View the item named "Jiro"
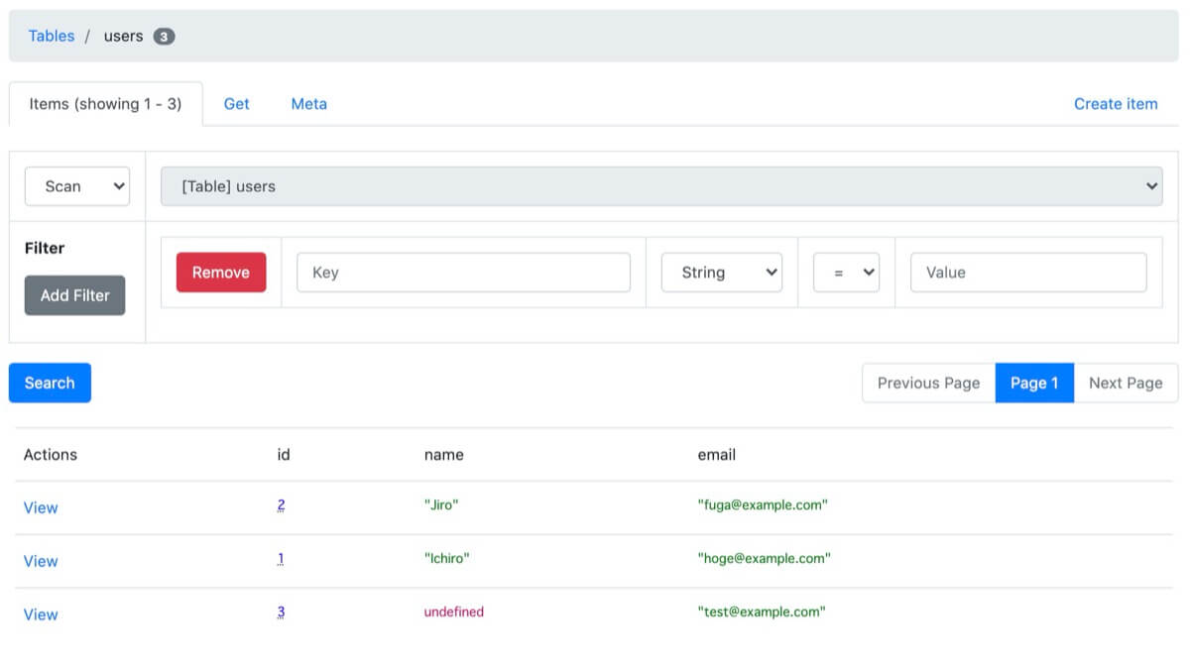 tap(40, 507)
